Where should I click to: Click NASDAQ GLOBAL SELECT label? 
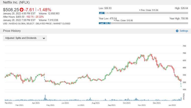point(22,24)
